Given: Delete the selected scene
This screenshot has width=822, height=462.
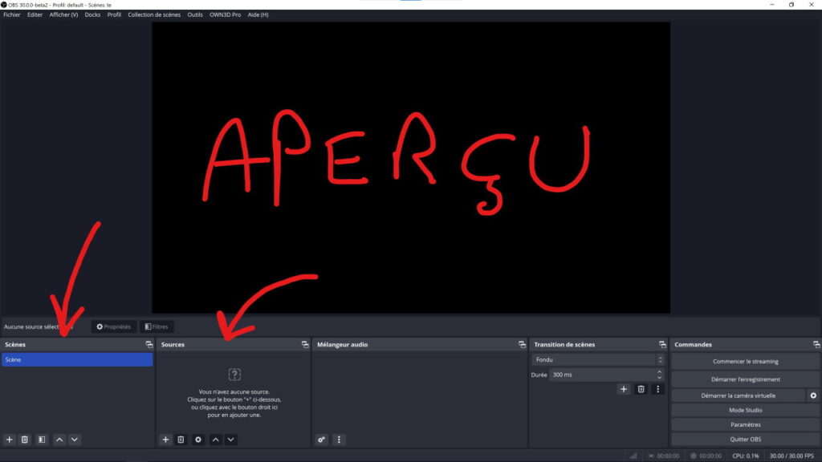Looking at the screenshot, I should tap(24, 439).
